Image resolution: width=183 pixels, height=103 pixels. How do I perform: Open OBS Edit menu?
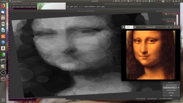[71, 7]
